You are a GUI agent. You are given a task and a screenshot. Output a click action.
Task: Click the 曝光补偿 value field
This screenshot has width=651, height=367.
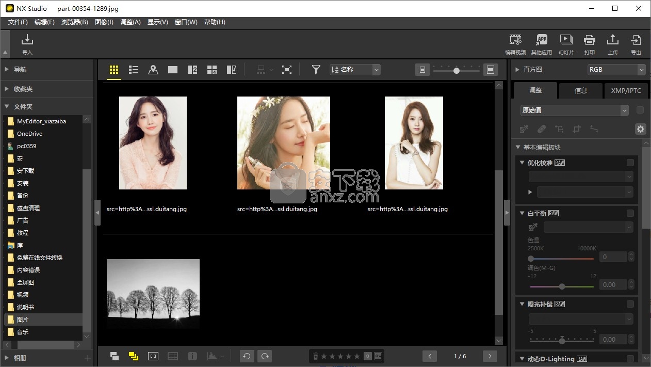point(613,340)
